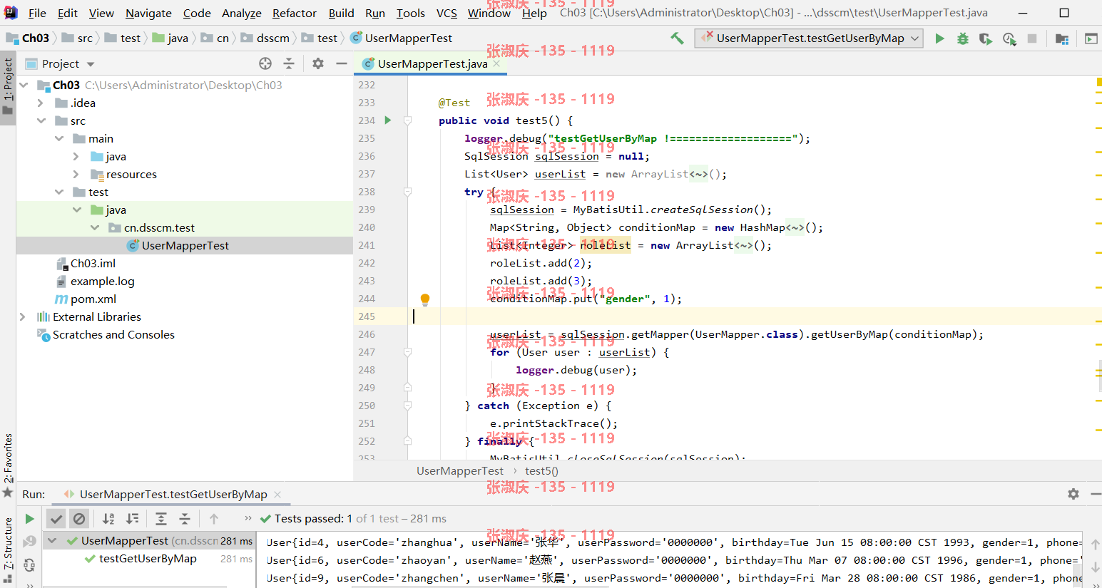Click line number 245 in gutter
The height and width of the screenshot is (588, 1102).
pos(367,316)
